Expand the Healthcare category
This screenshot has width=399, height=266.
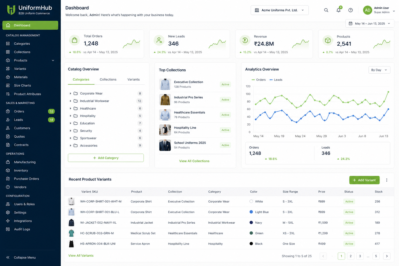70,108
